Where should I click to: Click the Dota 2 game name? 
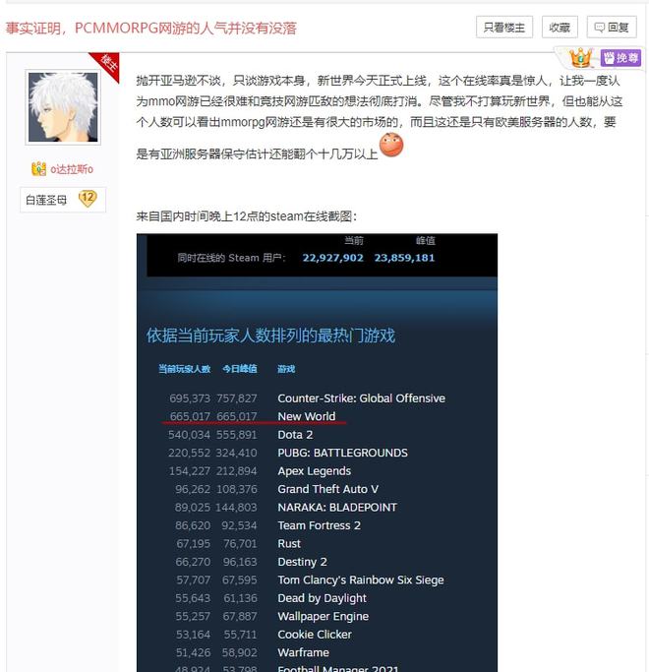[x=295, y=435]
